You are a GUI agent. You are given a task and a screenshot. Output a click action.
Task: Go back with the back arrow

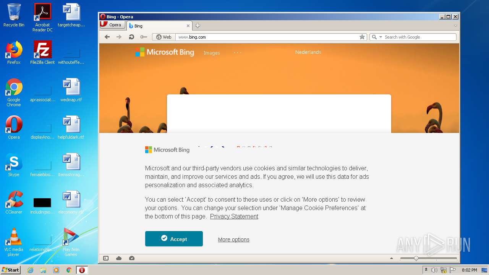coord(107,37)
